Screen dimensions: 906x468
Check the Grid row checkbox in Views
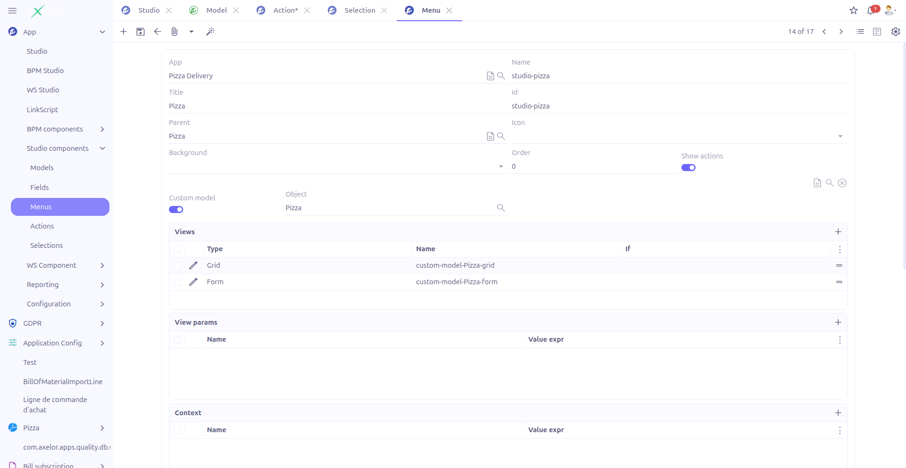coord(177,265)
